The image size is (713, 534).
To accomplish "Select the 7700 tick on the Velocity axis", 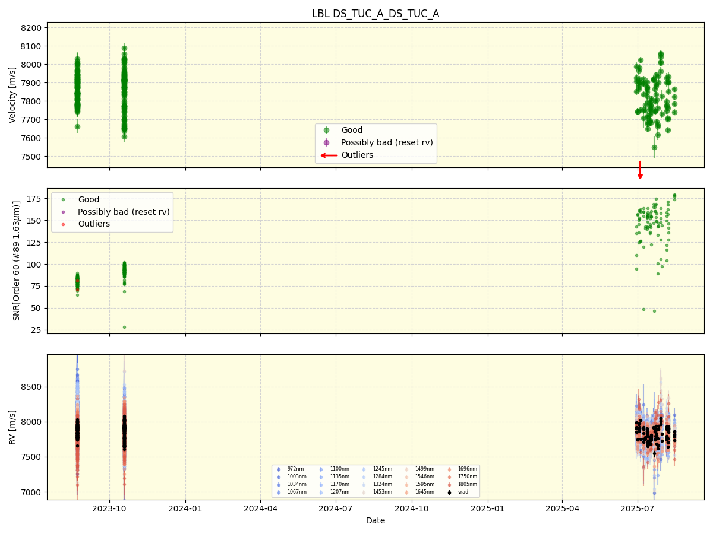I will (31, 120).
